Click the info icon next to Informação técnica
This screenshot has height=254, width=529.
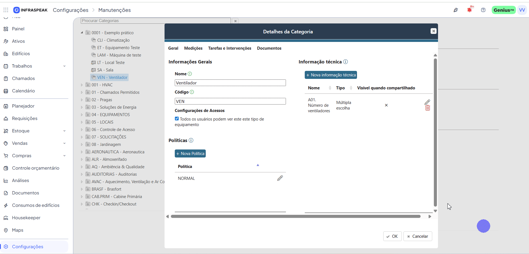coord(345,62)
